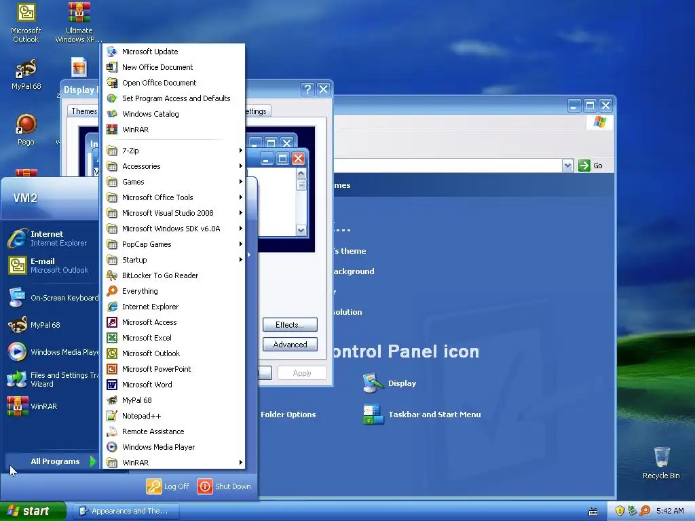
Task: Expand Microsoft Windows SDK v6.0A folder
Action: pyautogui.click(x=174, y=229)
